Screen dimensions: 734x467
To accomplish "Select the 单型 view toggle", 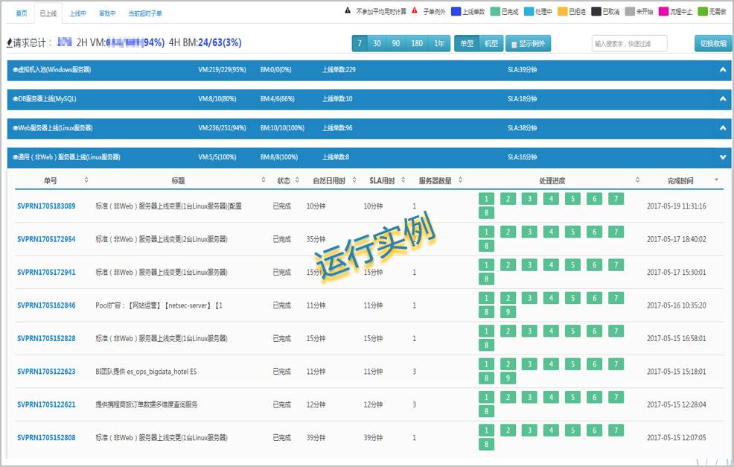I will (x=467, y=43).
